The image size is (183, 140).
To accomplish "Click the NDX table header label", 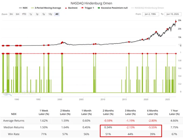I will point(14,114).
